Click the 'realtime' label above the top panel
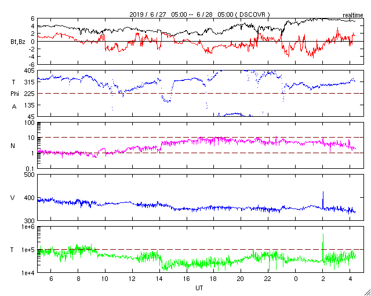The image size is (371, 296). click(x=353, y=16)
